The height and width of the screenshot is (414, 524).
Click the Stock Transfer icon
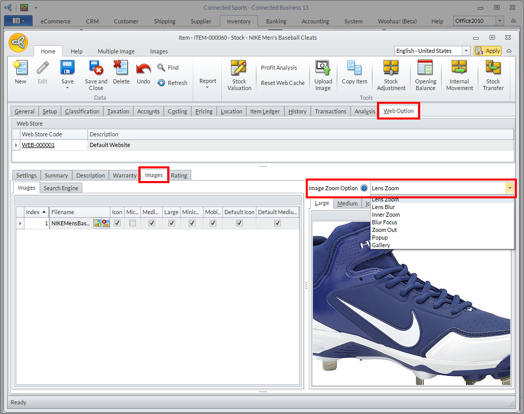[x=493, y=68]
